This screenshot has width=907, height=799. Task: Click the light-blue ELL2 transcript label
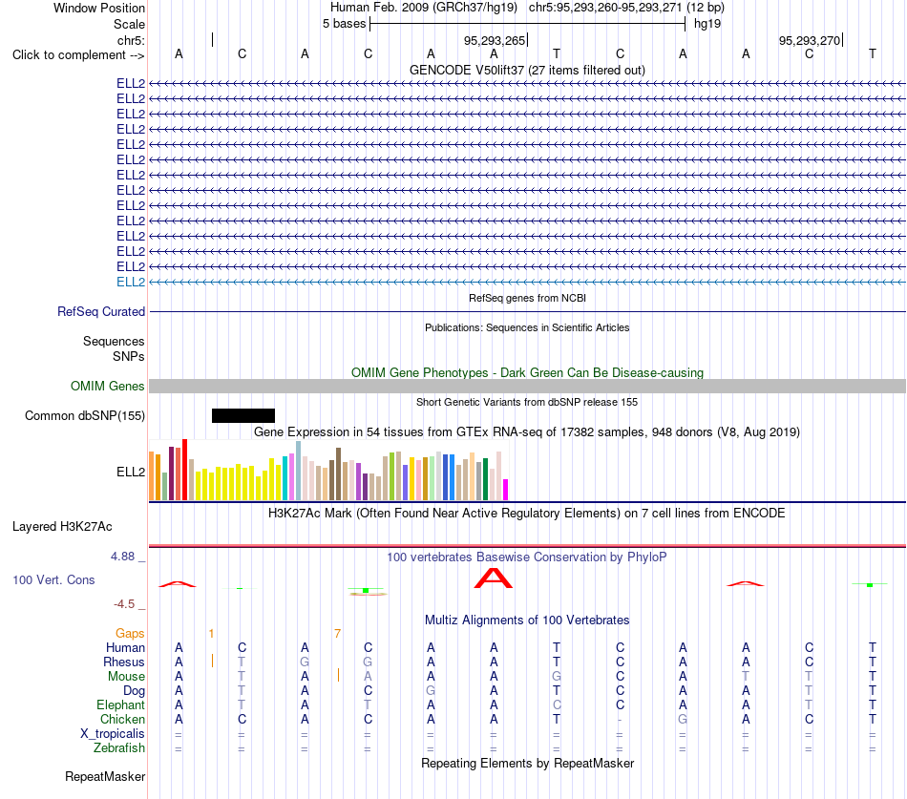(131, 282)
